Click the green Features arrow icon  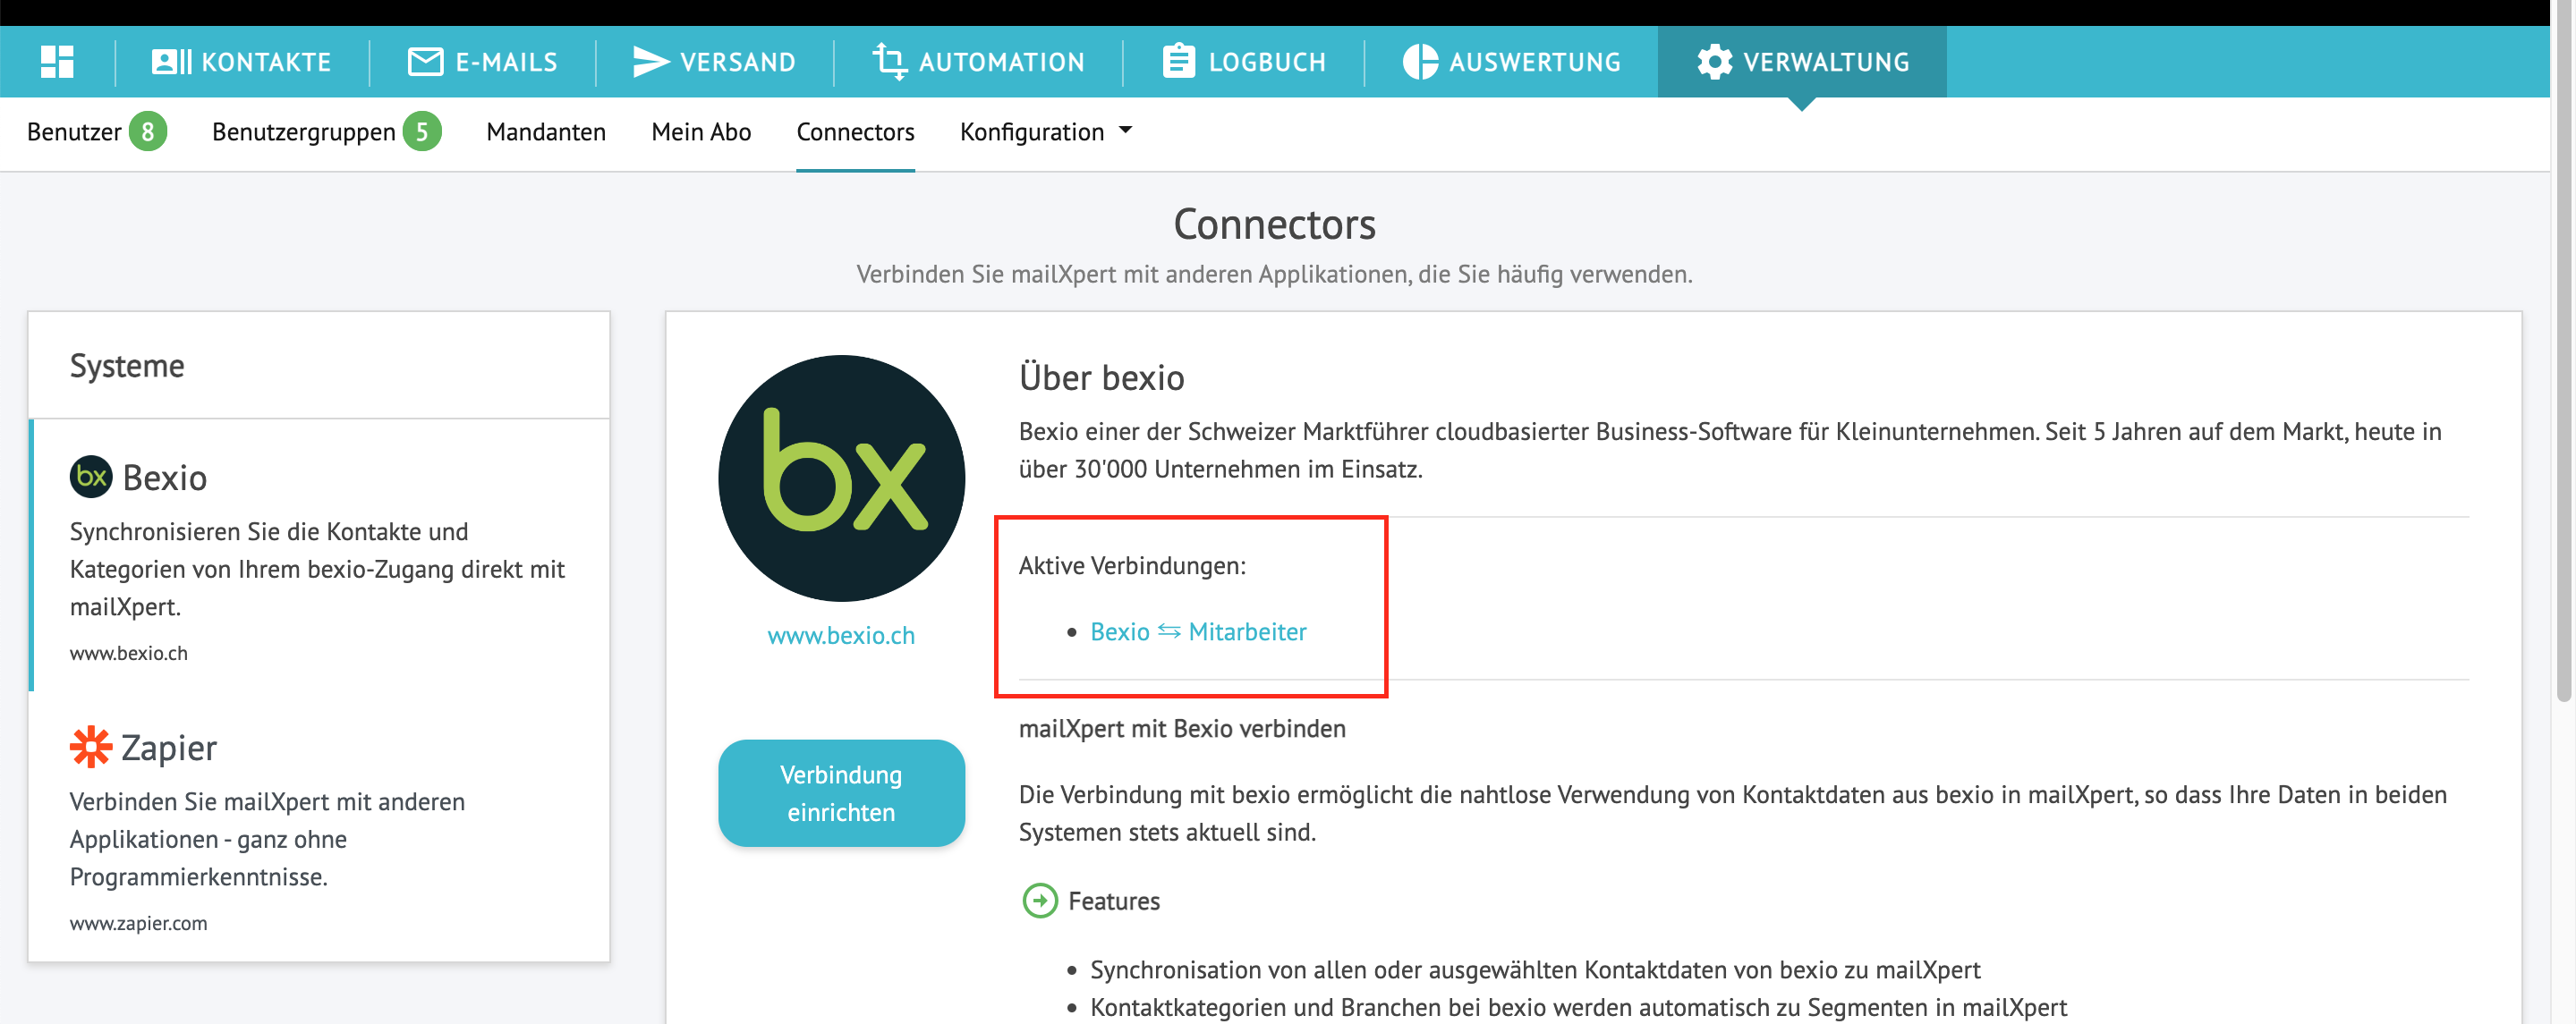(x=1040, y=901)
